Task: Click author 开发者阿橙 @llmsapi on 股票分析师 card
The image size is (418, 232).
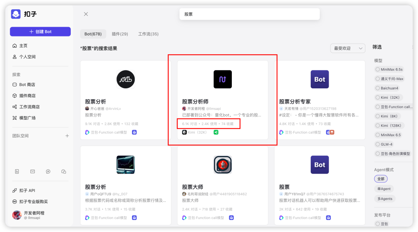Action: [x=202, y=108]
